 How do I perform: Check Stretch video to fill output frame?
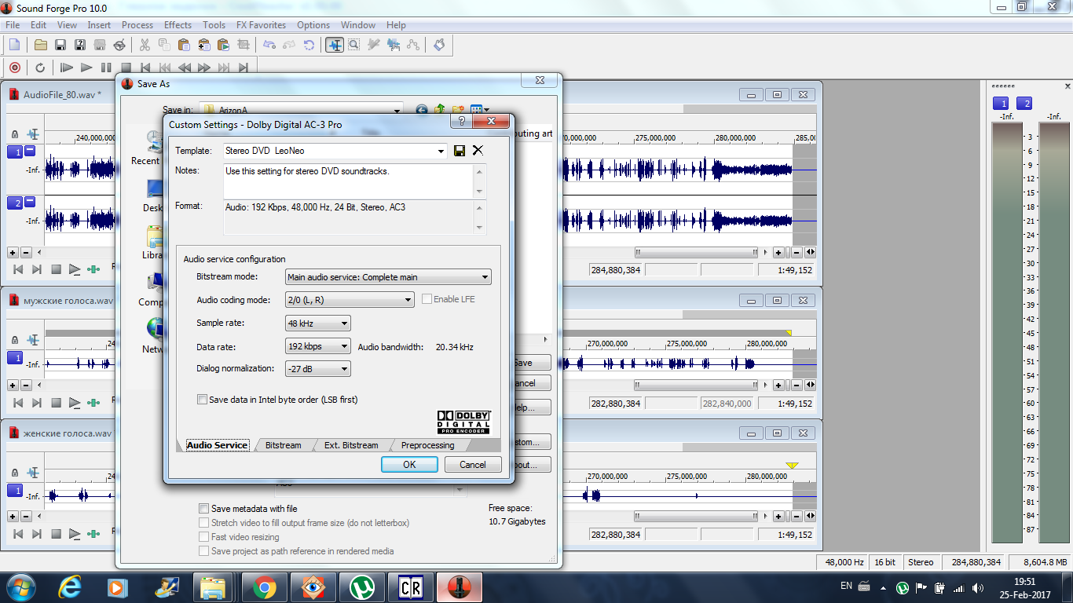pos(204,523)
